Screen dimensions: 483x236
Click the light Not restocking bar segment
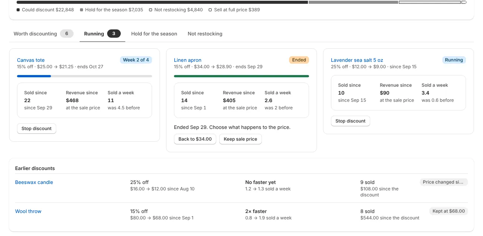[x=430, y=2]
